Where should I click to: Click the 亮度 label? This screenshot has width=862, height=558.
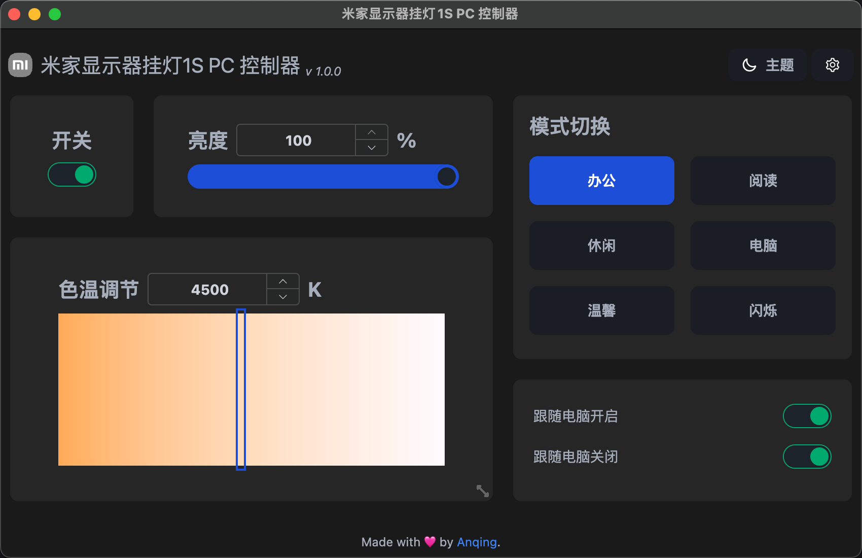click(208, 141)
